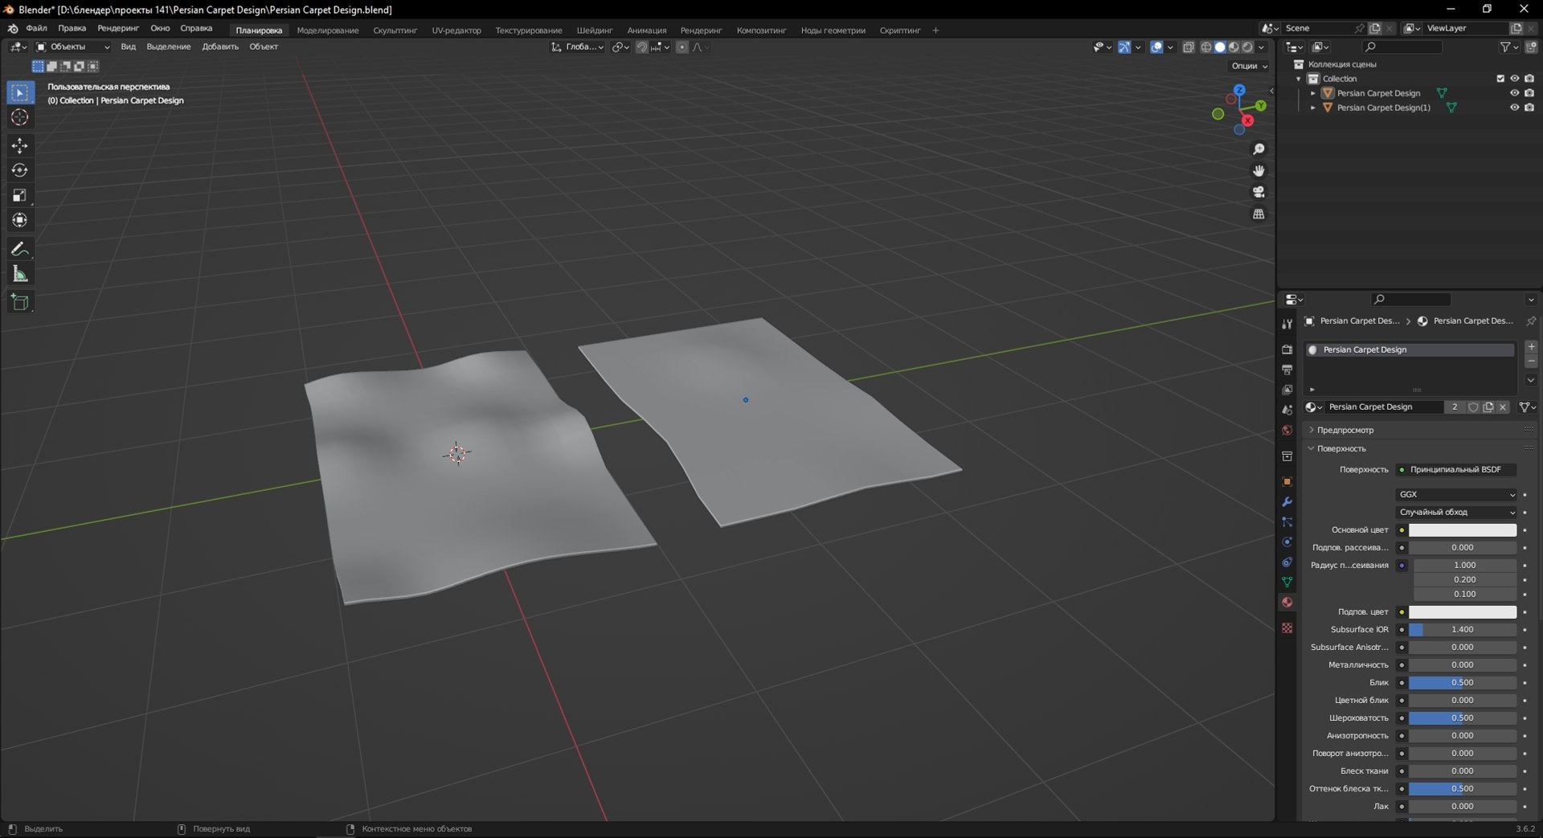Choose the Add Cube tool
Image resolution: width=1543 pixels, height=838 pixels.
click(x=20, y=302)
